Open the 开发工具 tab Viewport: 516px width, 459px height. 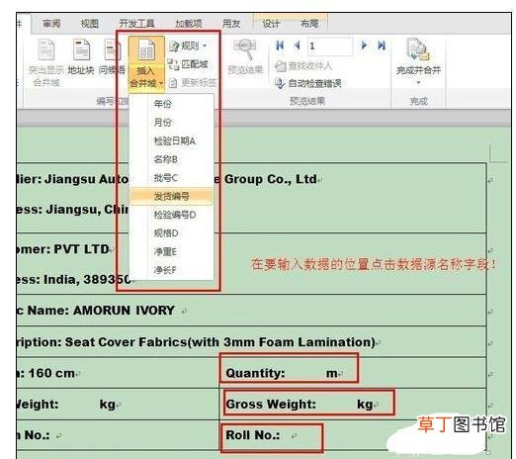pyautogui.click(x=136, y=24)
